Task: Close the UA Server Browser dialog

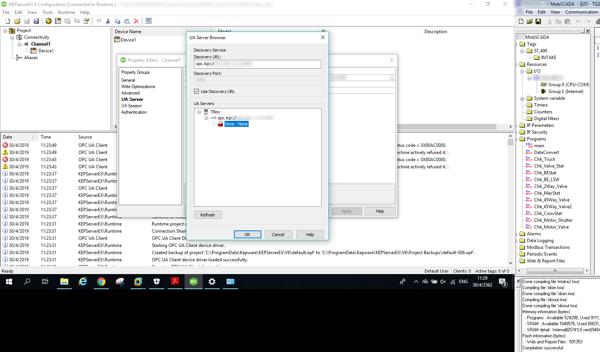Action: [323, 37]
